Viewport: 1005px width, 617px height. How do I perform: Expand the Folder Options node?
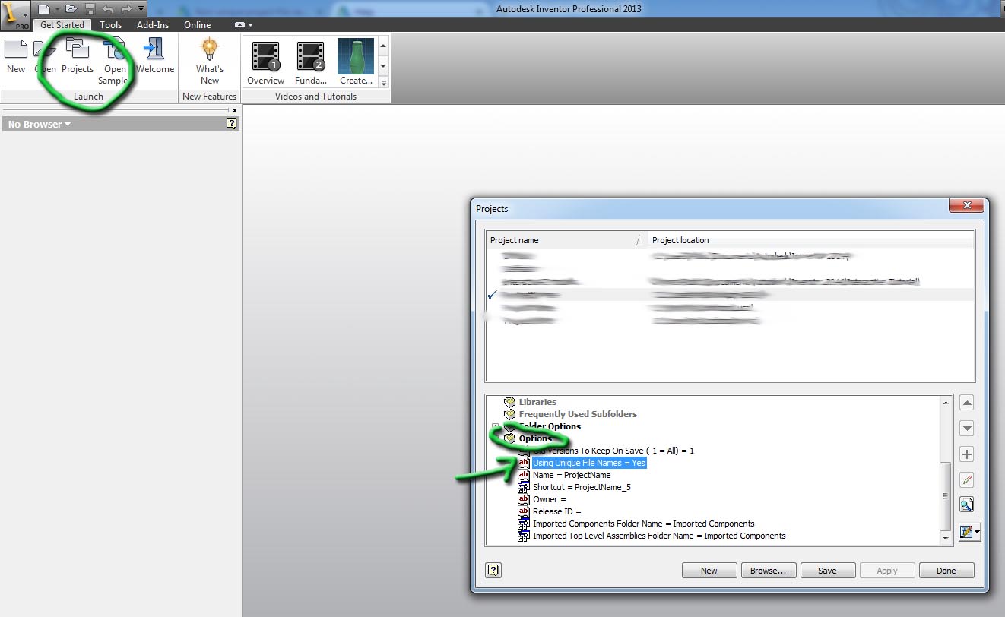tap(496, 426)
